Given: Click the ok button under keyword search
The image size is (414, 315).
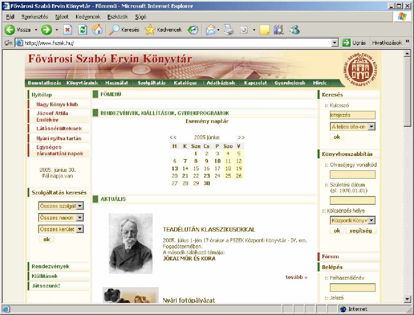Looking at the screenshot, I should 337,137.
